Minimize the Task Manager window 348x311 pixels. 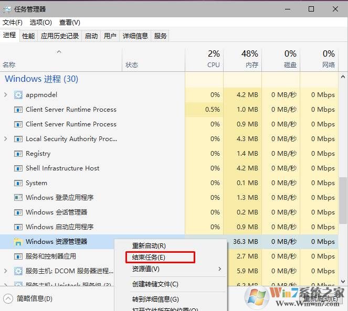point(288,9)
